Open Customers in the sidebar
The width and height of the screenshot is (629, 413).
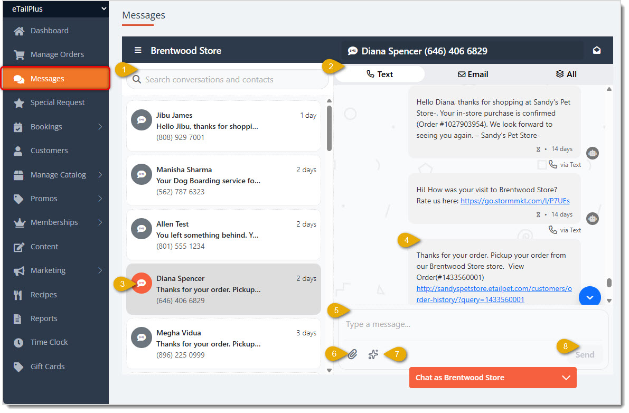tap(56, 151)
